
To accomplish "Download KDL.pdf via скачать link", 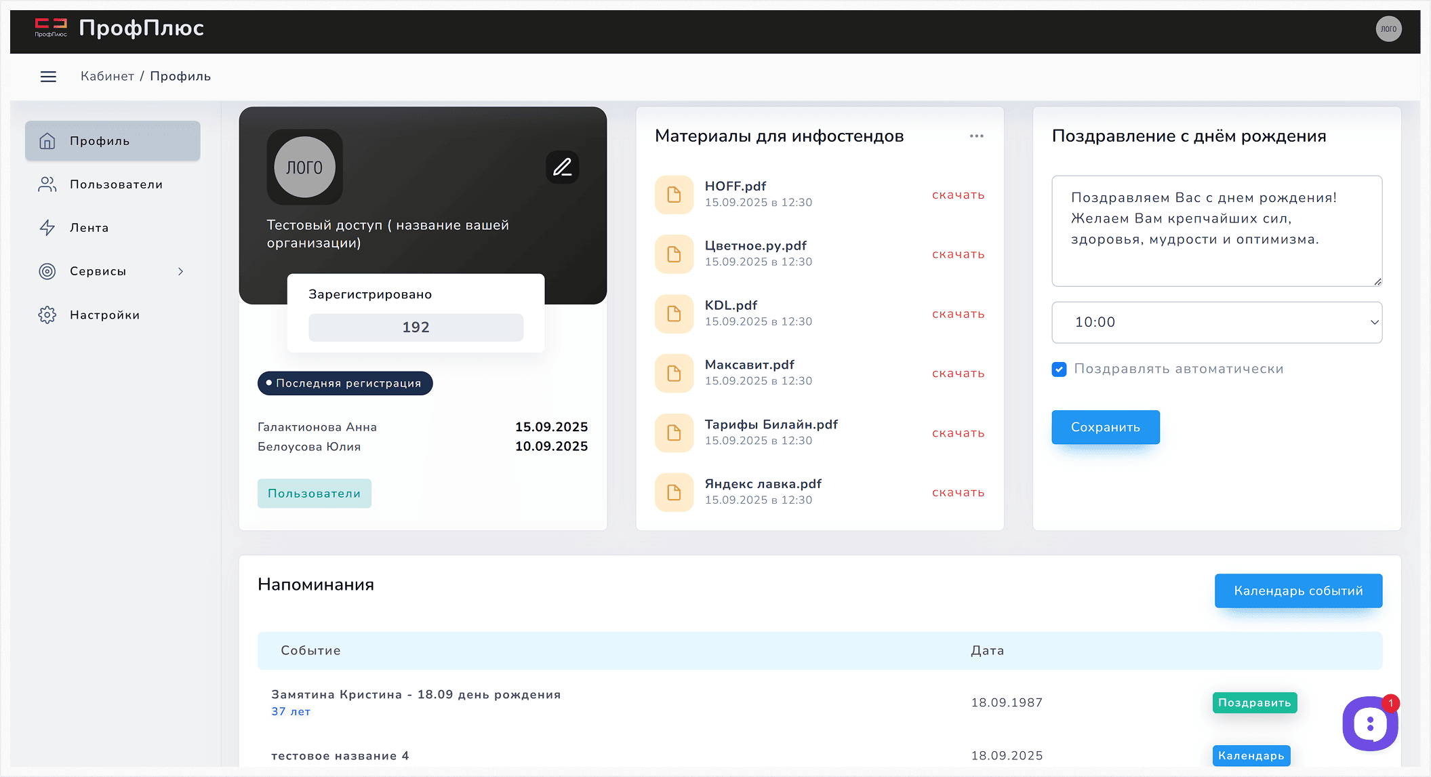I will (958, 314).
